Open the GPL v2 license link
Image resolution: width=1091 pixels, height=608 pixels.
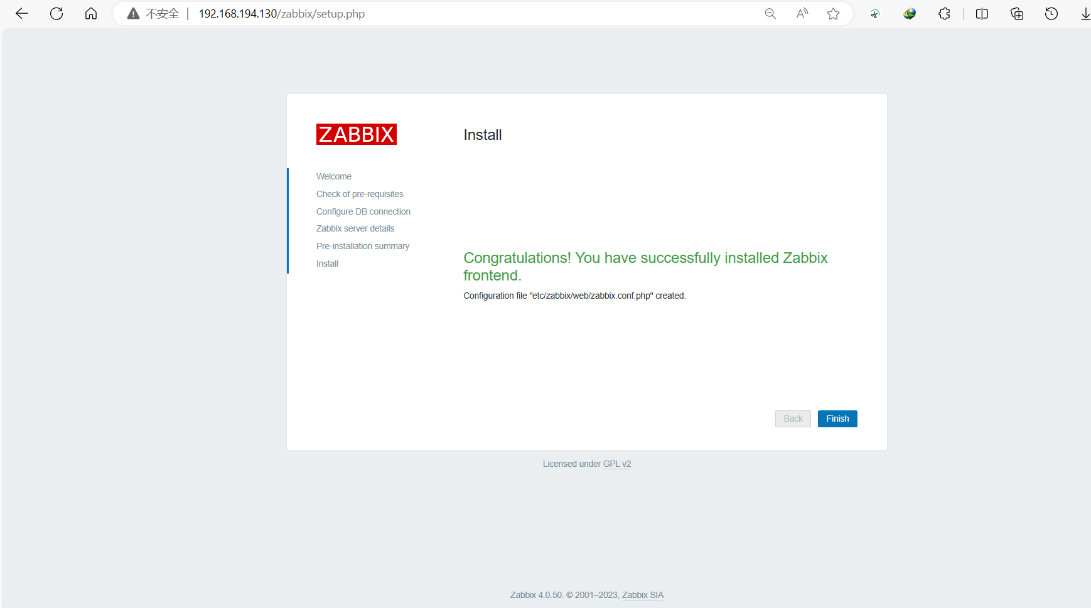[617, 464]
